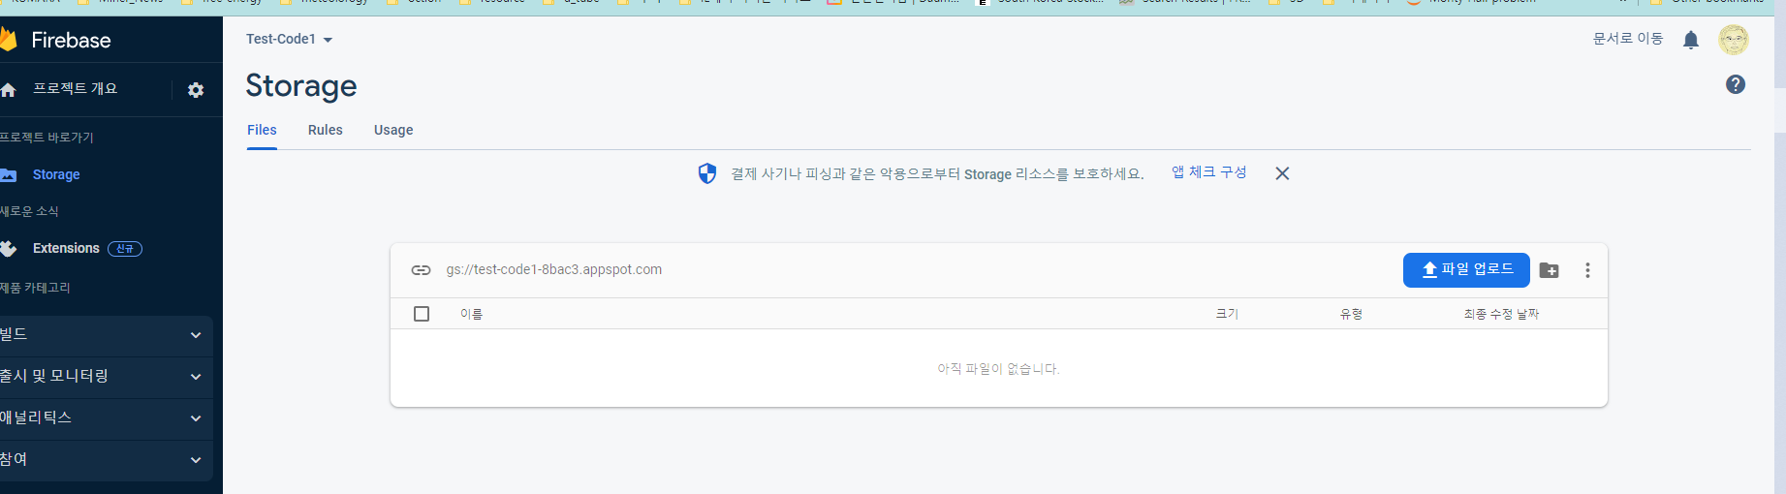Click the gs://test-code1-8bac3.appspot.com bucket path
Screen dimensions: 1786x494
(x=554, y=269)
